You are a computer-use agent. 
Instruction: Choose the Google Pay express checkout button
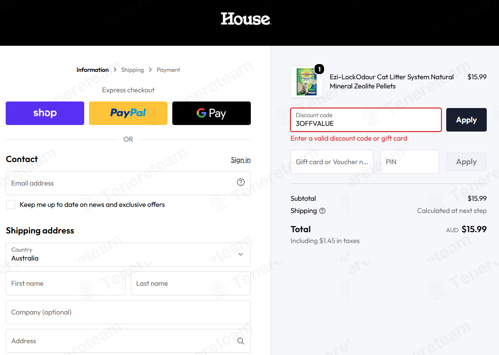pyautogui.click(x=211, y=113)
